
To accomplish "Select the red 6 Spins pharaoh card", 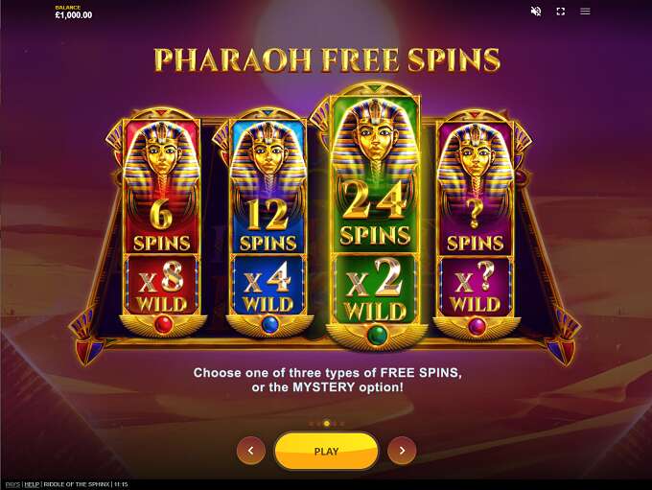I will tap(162, 222).
